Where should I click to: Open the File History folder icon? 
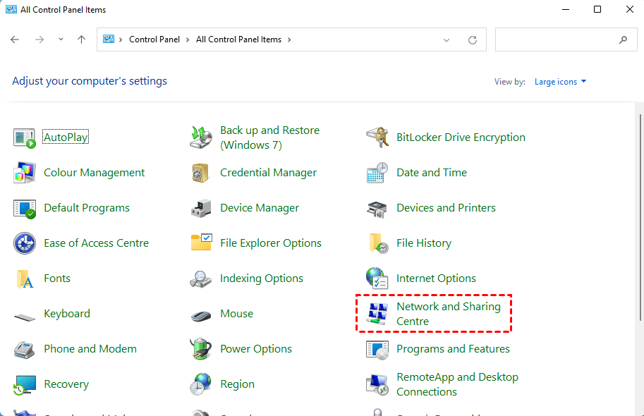[x=378, y=243]
